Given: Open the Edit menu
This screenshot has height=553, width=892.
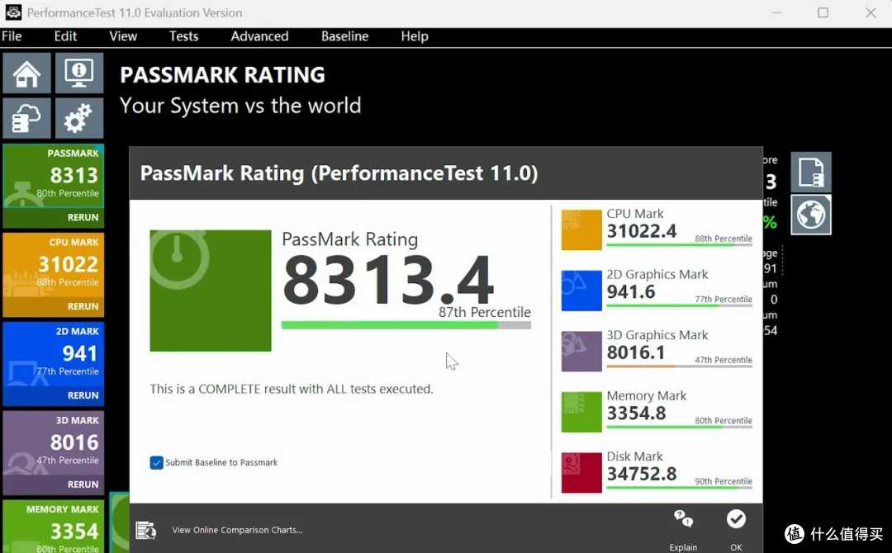Looking at the screenshot, I should tap(65, 36).
